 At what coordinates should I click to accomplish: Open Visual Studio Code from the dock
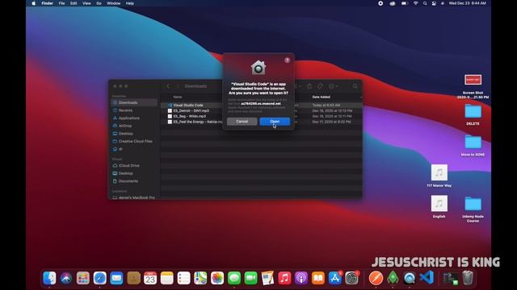pos(427,278)
